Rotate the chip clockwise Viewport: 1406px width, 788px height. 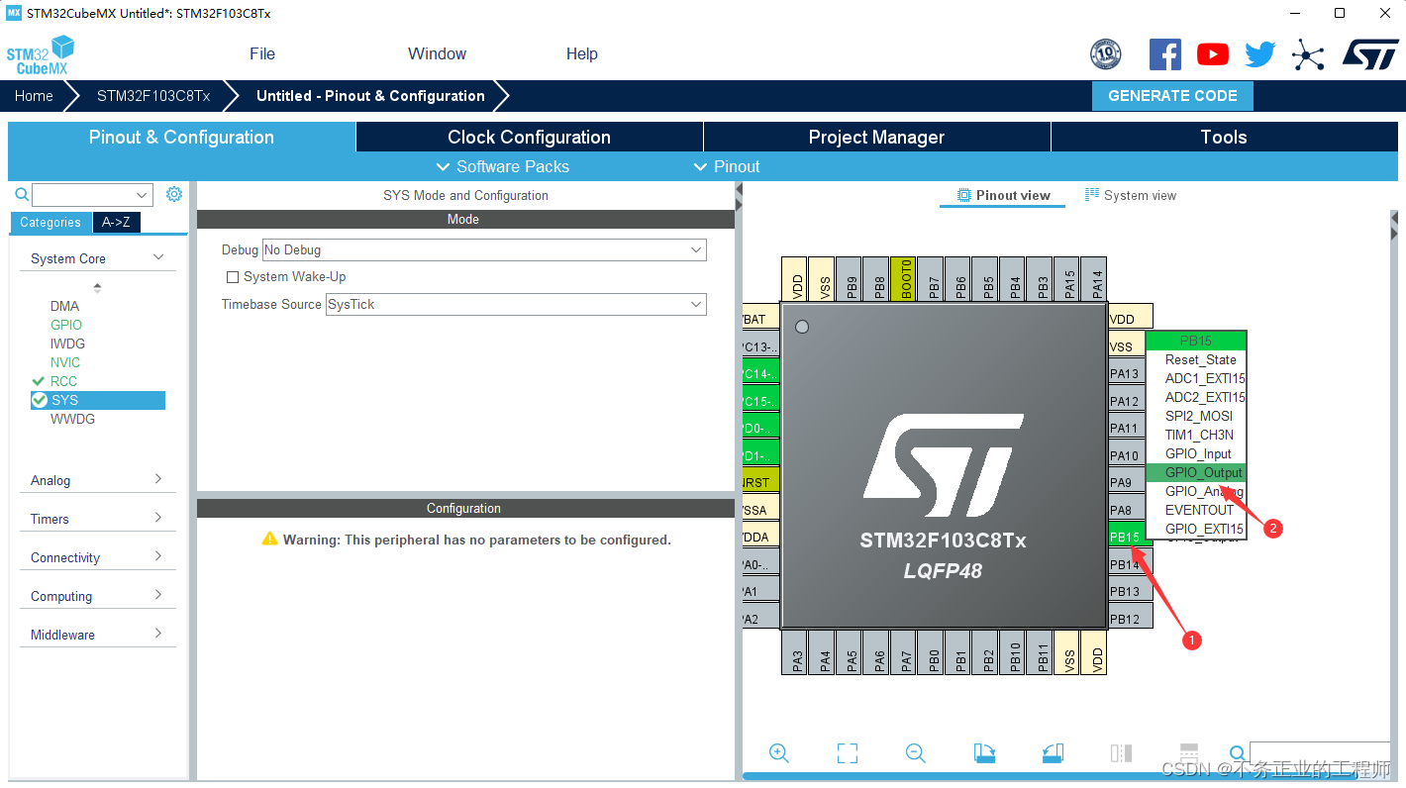coord(984,753)
